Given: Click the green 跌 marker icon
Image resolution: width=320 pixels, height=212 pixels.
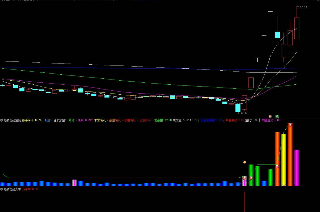Looking at the screenshot, I should pos(277,116).
